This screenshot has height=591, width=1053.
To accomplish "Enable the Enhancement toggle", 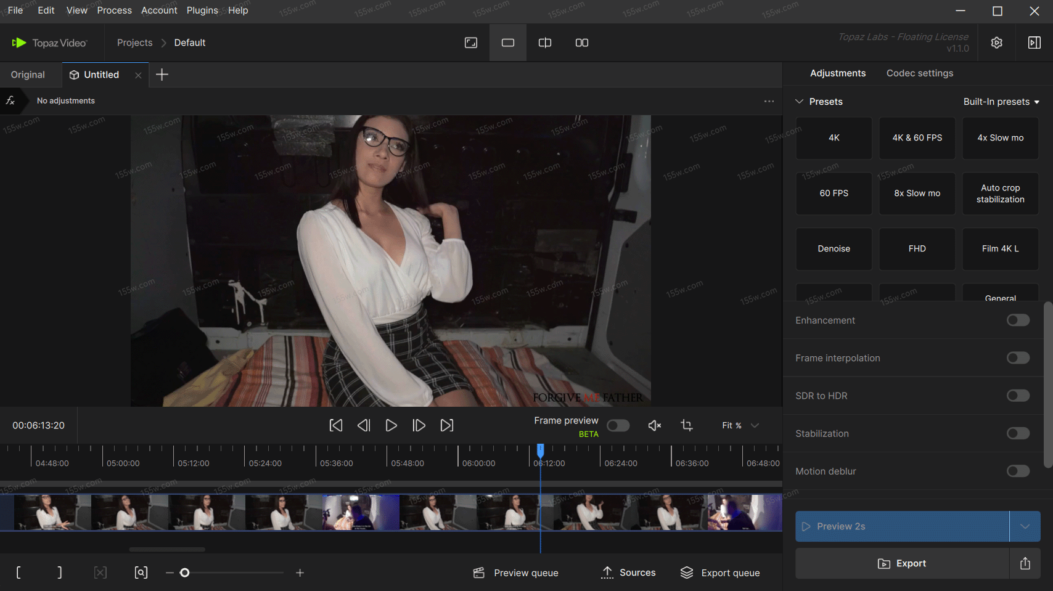I will click(1018, 320).
